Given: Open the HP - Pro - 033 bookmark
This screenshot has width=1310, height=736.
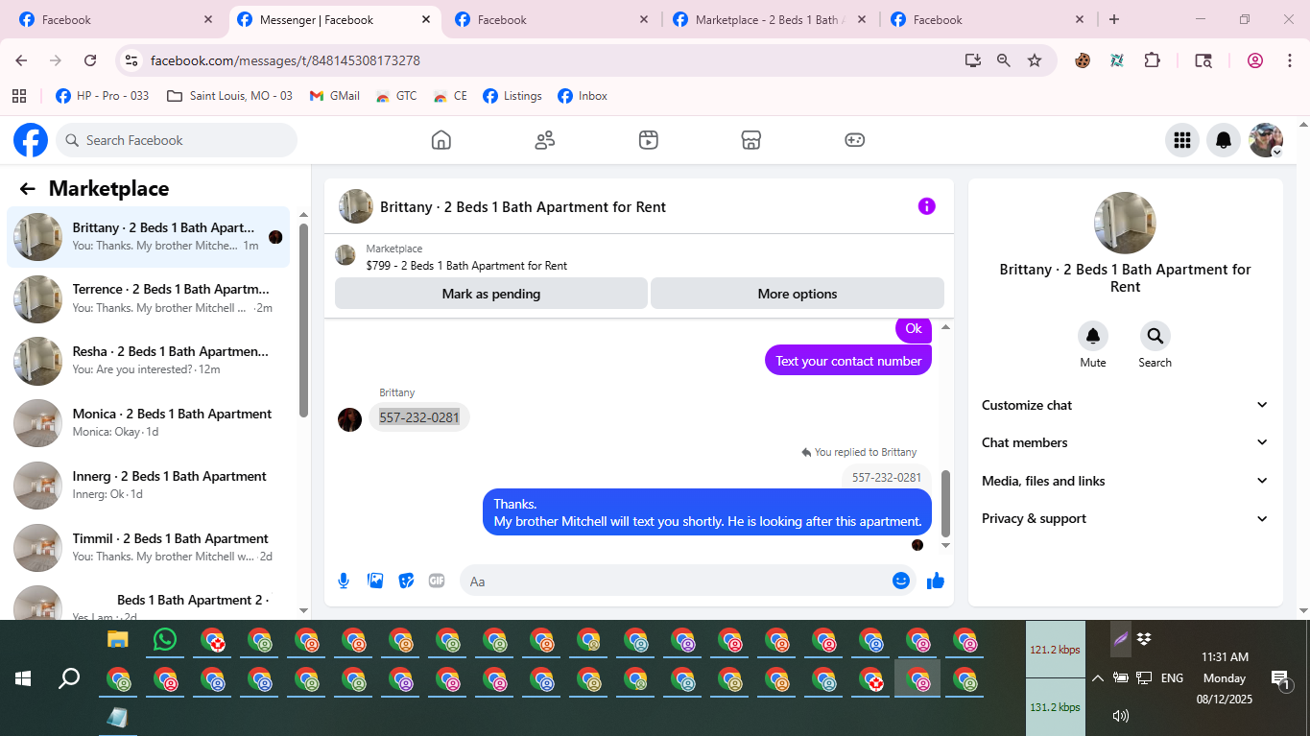Looking at the screenshot, I should (x=103, y=96).
